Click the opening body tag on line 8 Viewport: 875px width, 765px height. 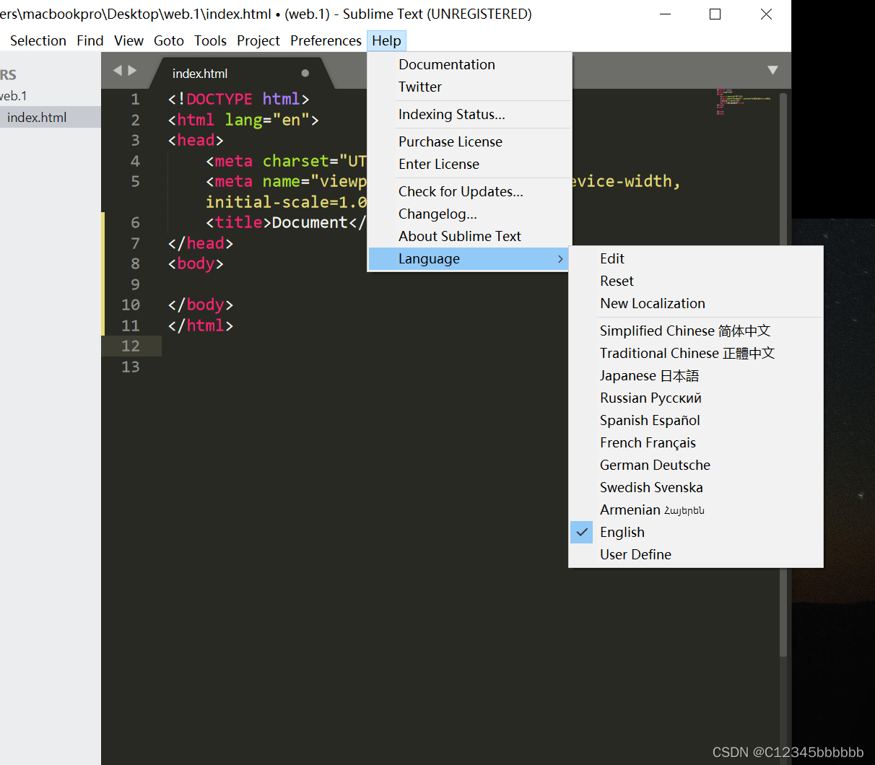[196, 263]
